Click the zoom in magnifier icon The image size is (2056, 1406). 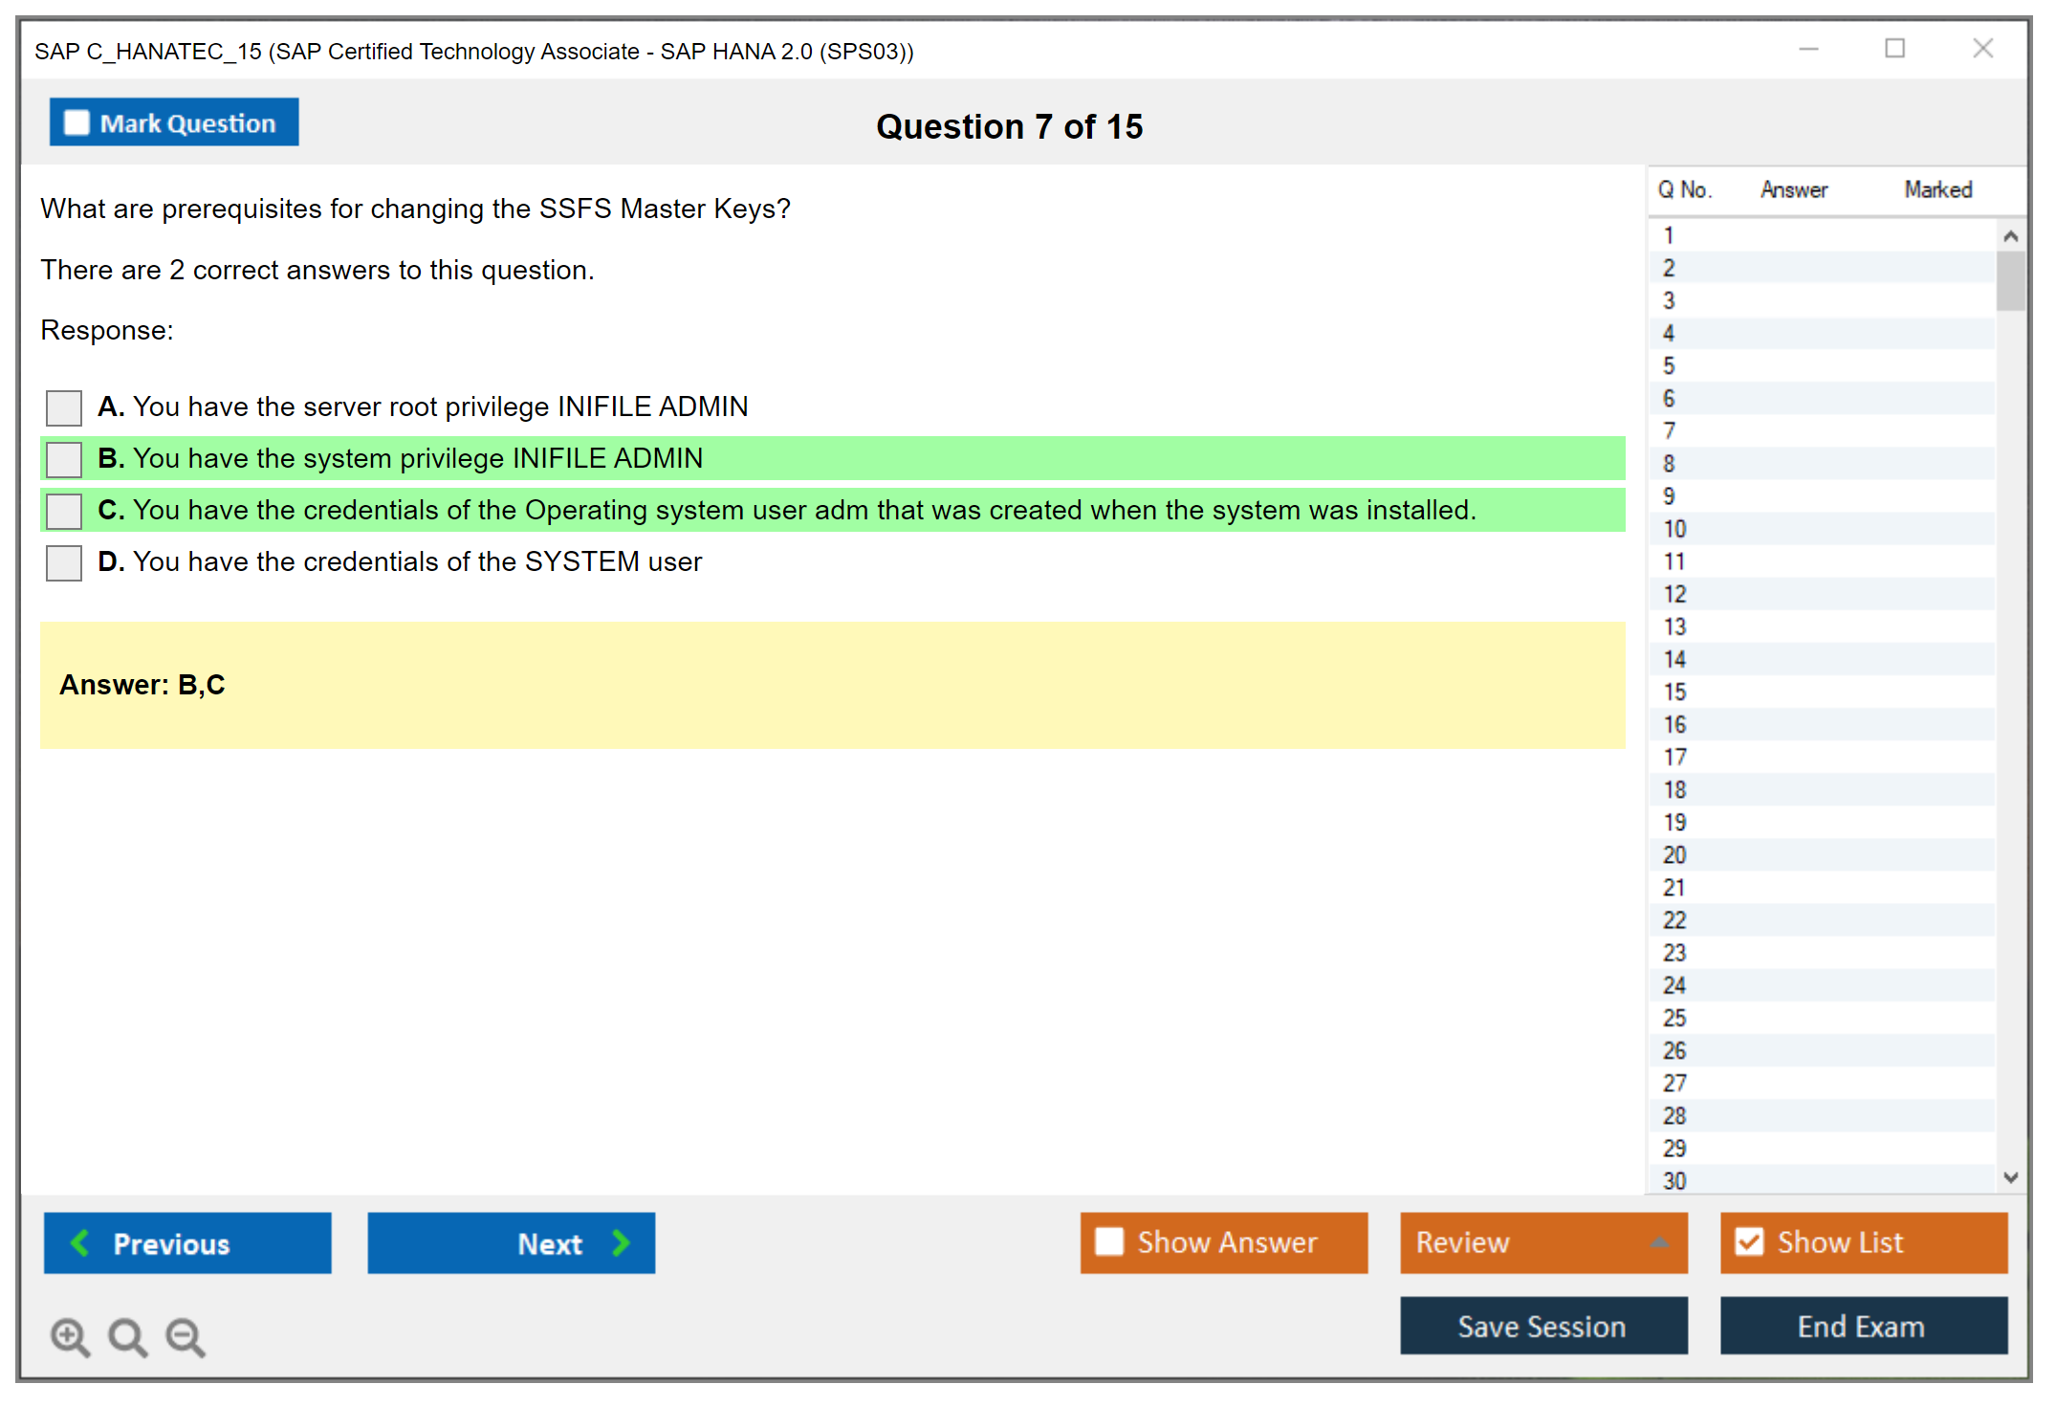pos(70,1336)
